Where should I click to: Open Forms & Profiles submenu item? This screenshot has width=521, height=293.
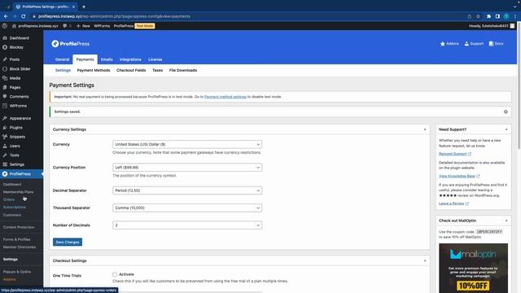pos(16,239)
